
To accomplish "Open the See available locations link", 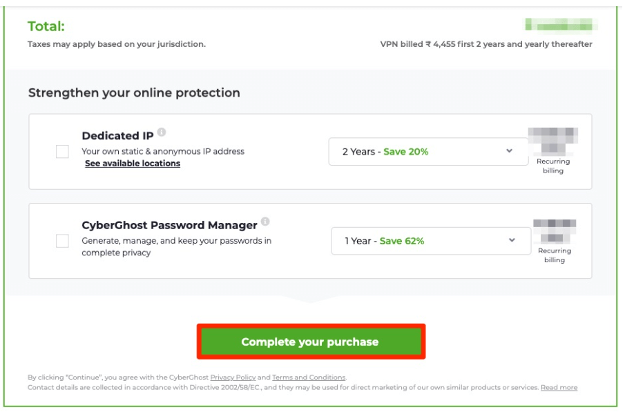I will click(x=133, y=164).
